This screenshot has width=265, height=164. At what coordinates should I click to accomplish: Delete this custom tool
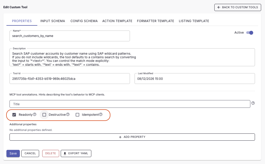(50, 153)
